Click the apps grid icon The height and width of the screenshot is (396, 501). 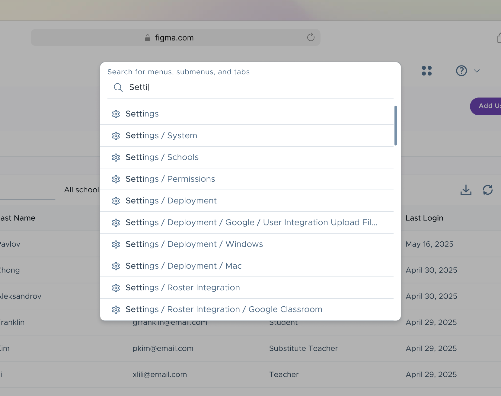point(427,71)
